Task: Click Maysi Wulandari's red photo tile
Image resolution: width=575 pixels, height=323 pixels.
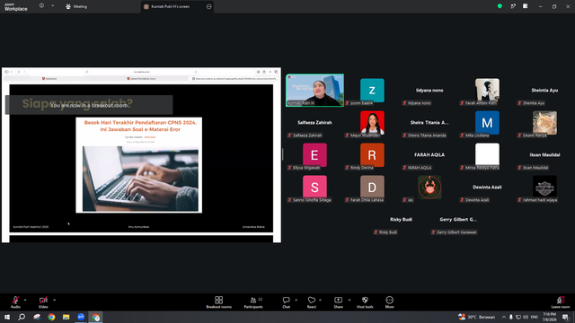Action: pos(372,123)
